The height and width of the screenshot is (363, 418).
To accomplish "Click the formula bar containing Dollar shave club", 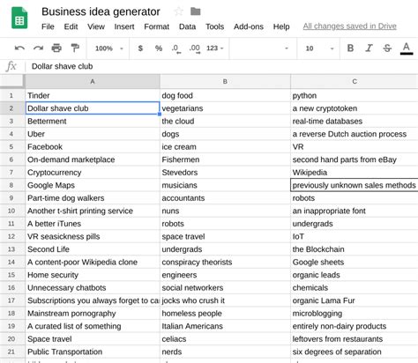I will [x=221, y=66].
